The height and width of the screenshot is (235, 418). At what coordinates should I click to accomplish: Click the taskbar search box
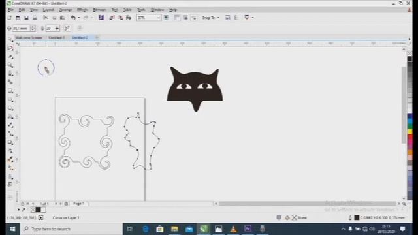71,229
